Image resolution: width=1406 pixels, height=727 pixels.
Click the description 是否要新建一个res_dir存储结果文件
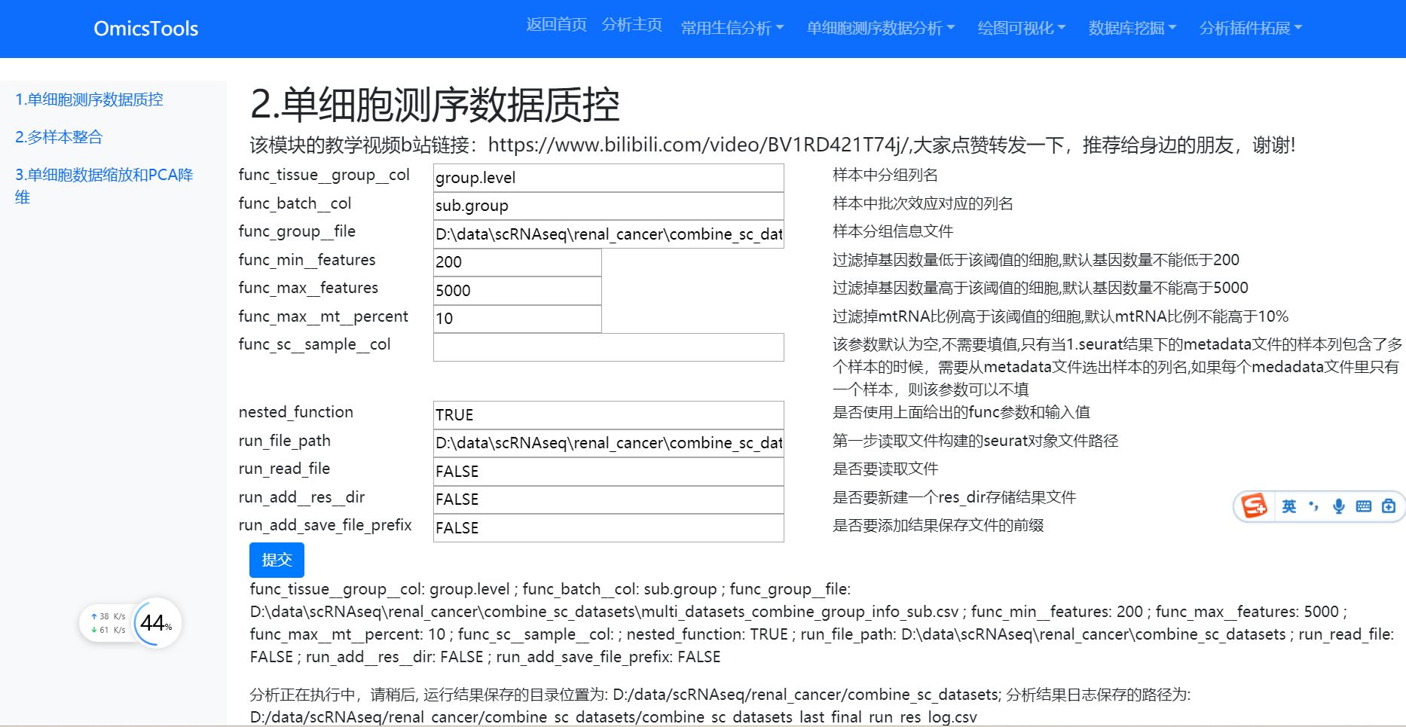click(x=954, y=497)
